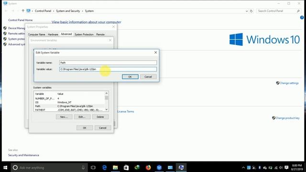This screenshot has height=172, width=306.
Task: Click the search magnifier icon
Action: (x=298, y=11)
